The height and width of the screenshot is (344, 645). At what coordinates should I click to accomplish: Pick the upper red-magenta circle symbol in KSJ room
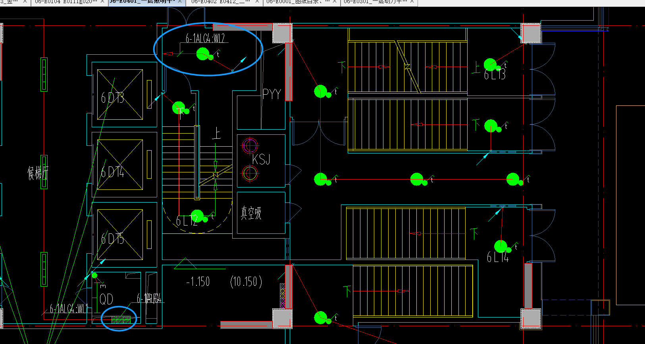(250, 146)
